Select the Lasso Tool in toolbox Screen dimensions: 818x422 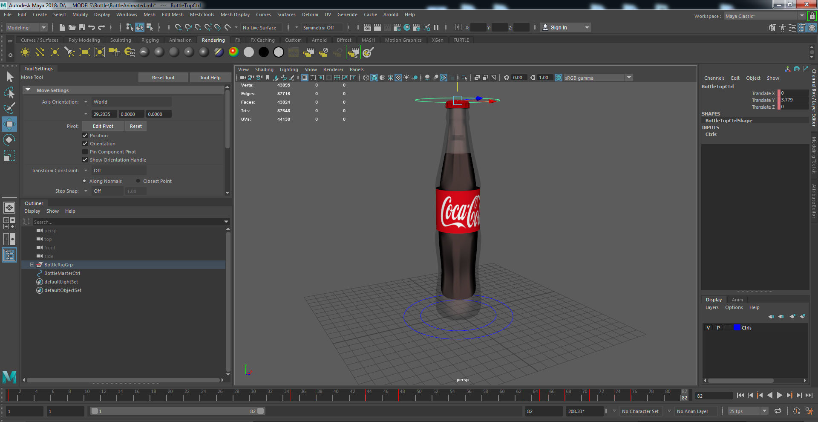9,92
